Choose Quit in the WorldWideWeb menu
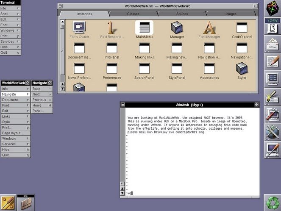This screenshot has height=211, width=281. [16, 155]
